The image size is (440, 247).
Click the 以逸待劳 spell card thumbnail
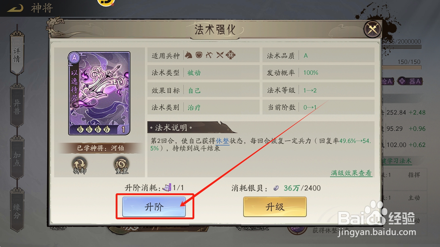(99, 93)
